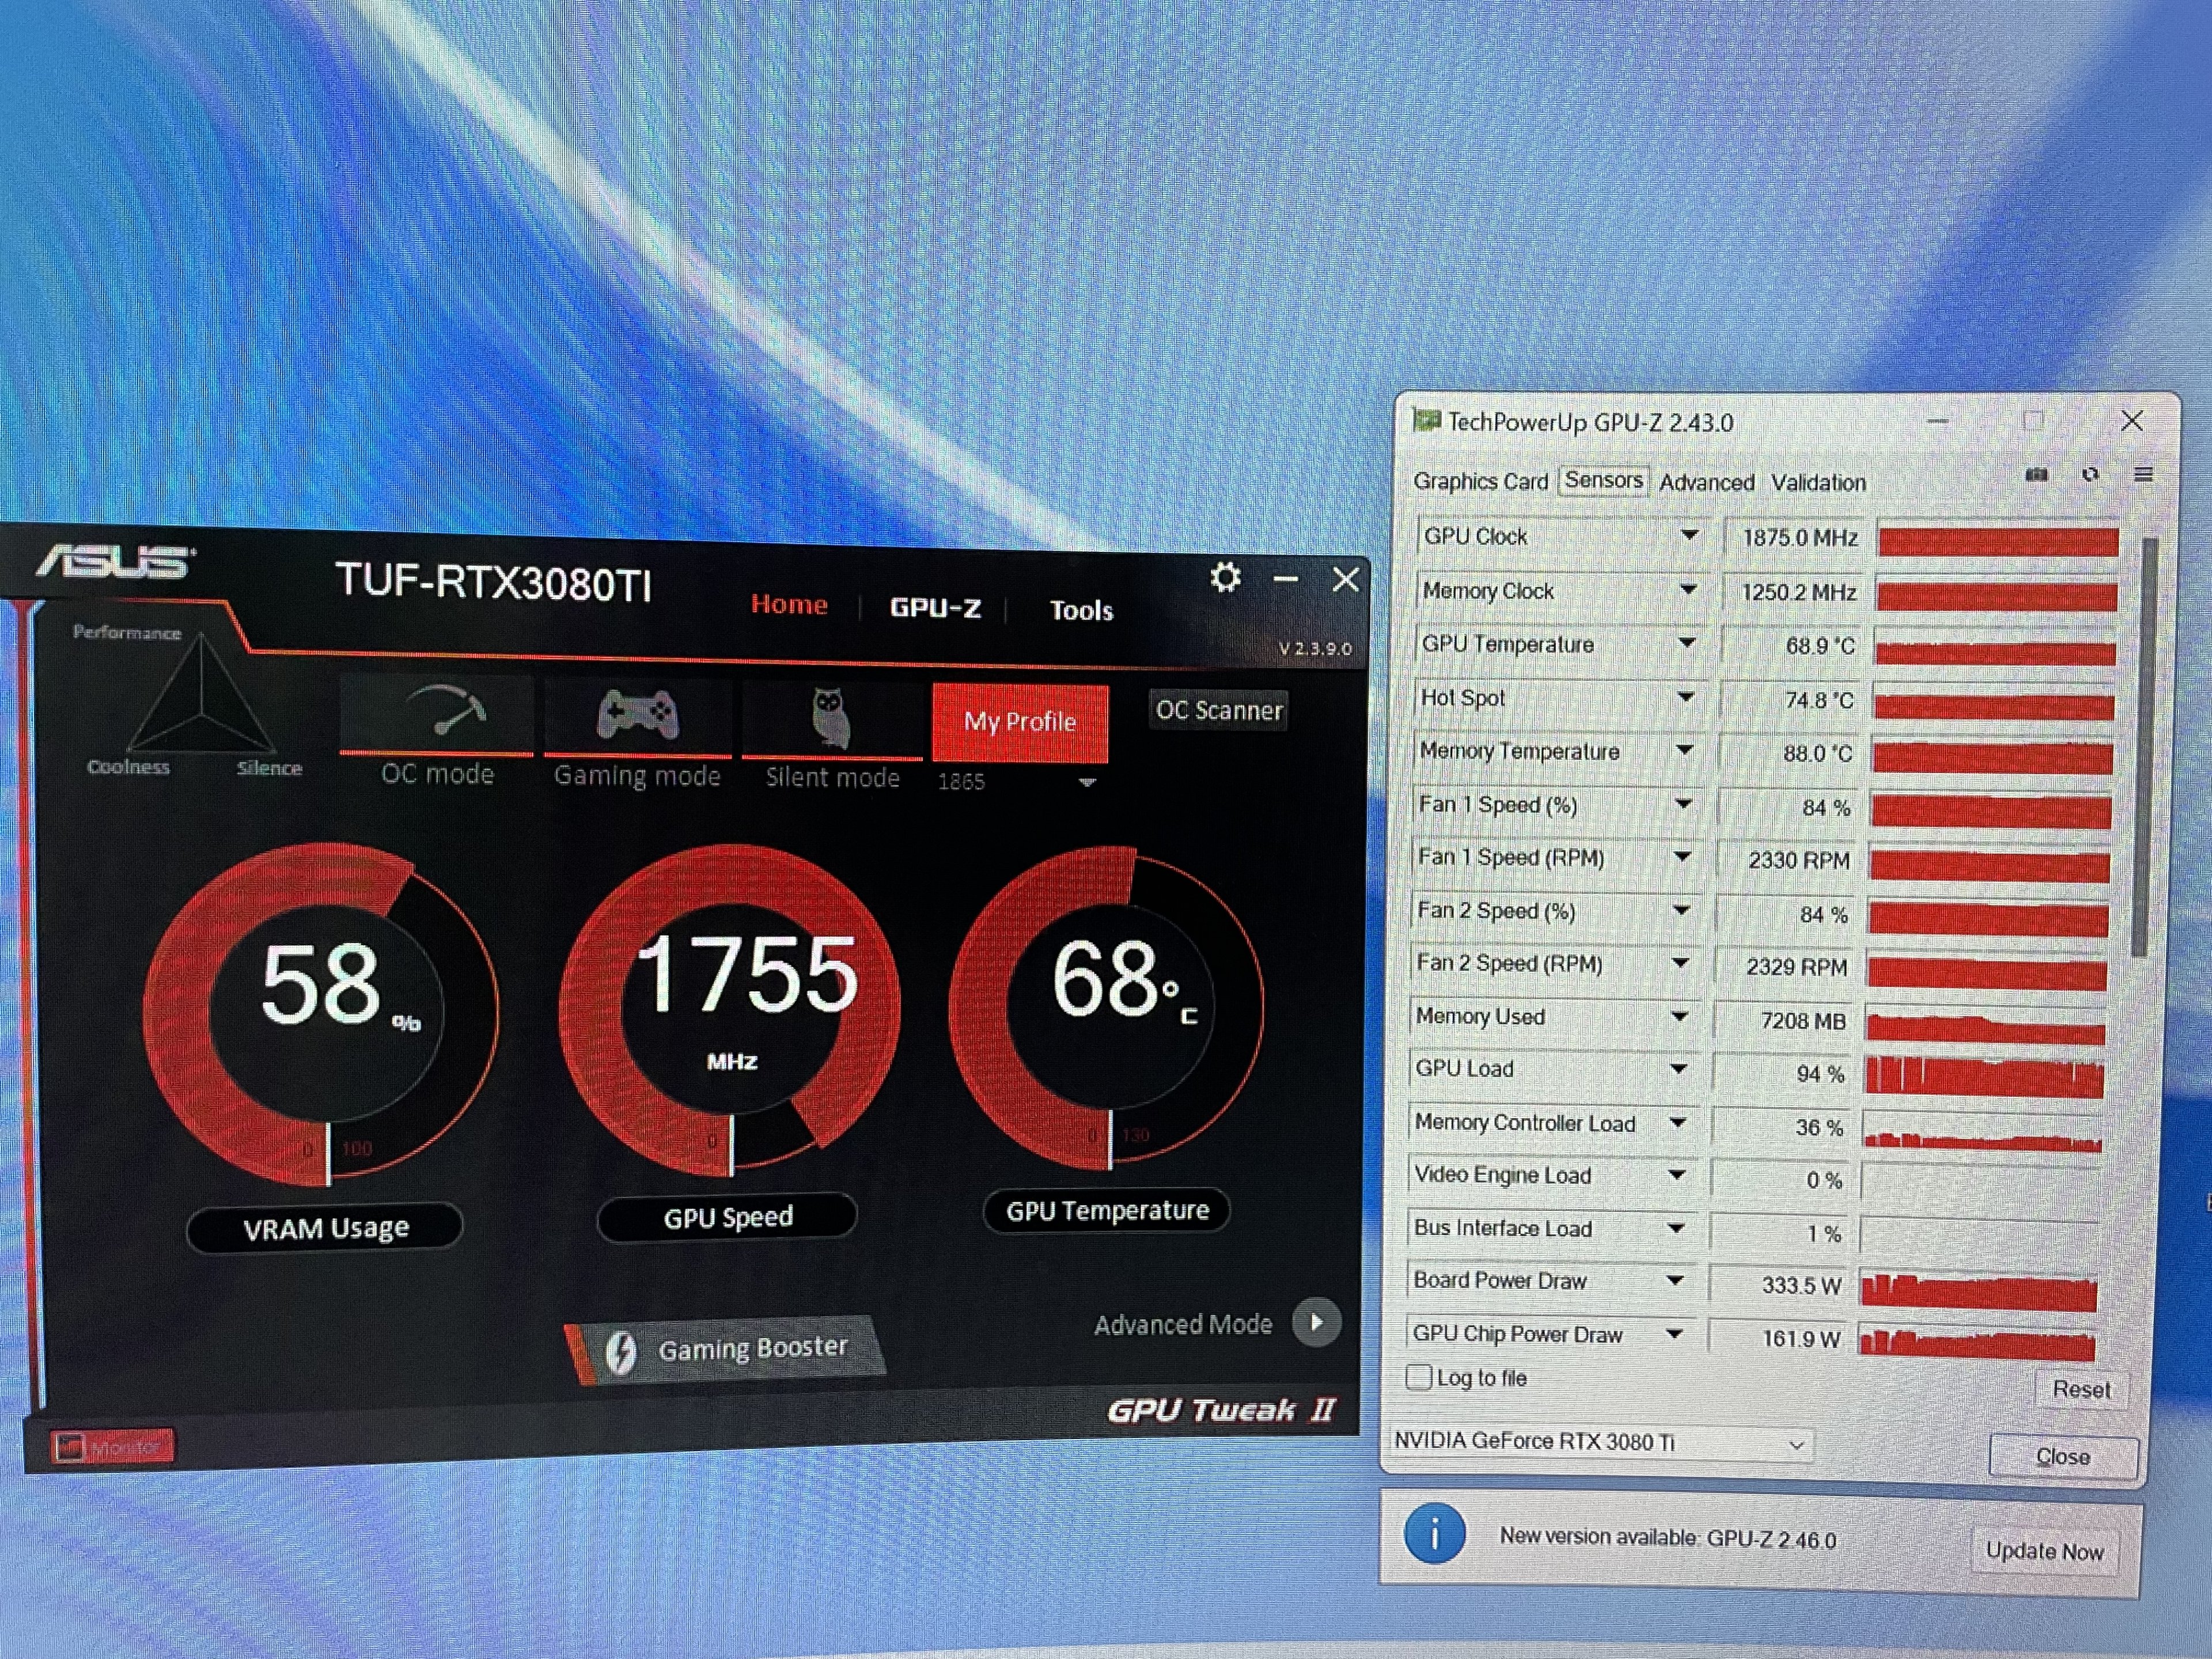The image size is (2212, 1659).
Task: Open the Memory Clock sensor dropdown
Action: [1688, 589]
